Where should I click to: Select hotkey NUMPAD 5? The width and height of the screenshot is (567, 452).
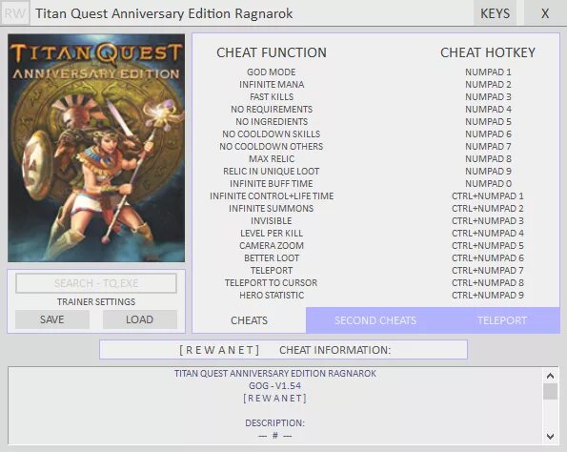click(488, 121)
